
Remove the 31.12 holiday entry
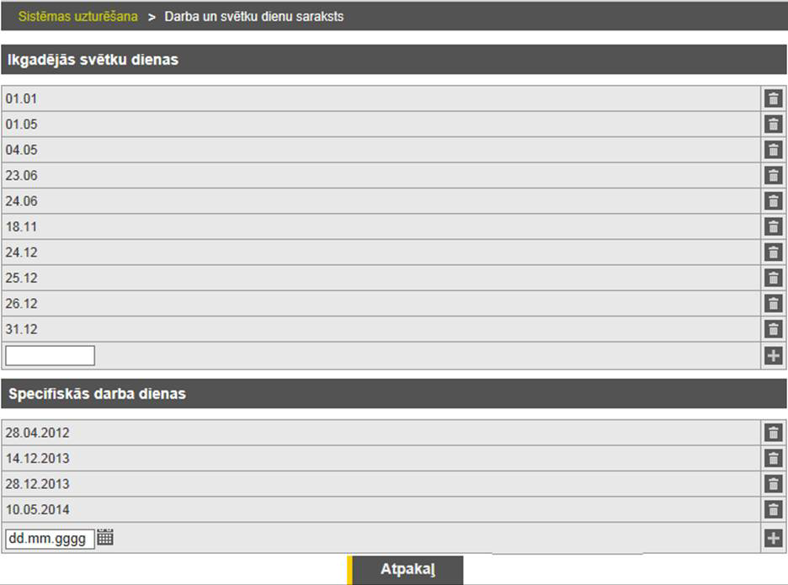773,329
